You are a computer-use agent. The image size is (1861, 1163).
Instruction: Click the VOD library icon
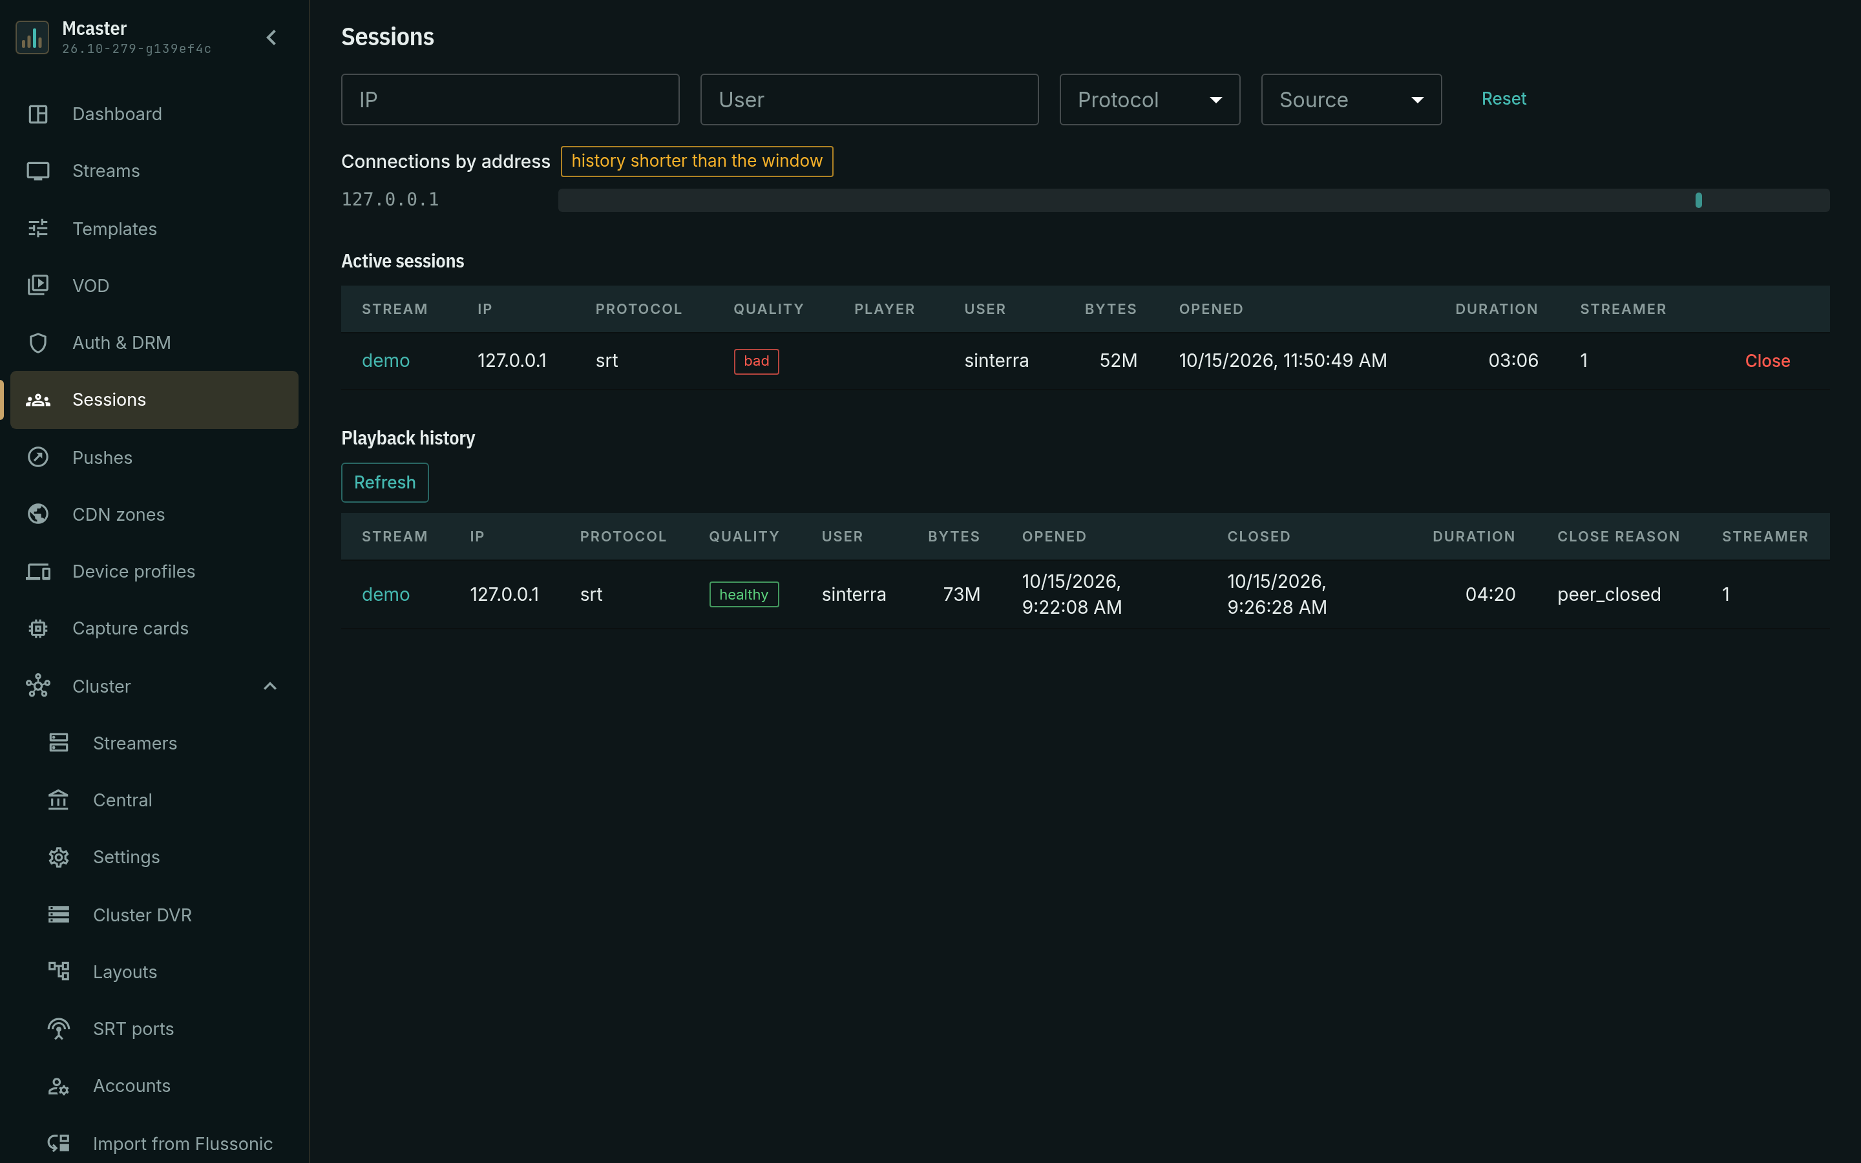pos(37,286)
